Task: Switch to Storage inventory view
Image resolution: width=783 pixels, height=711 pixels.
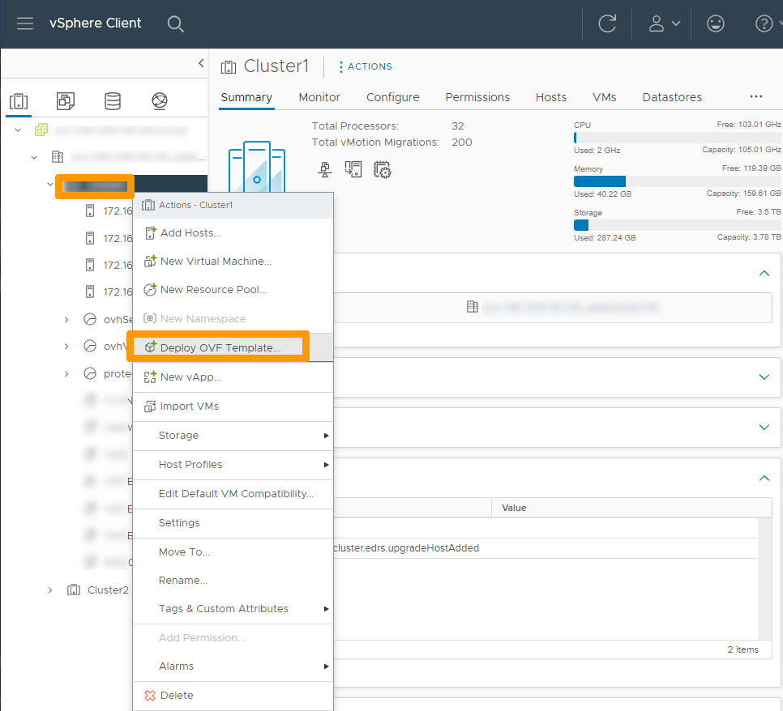Action: click(113, 101)
